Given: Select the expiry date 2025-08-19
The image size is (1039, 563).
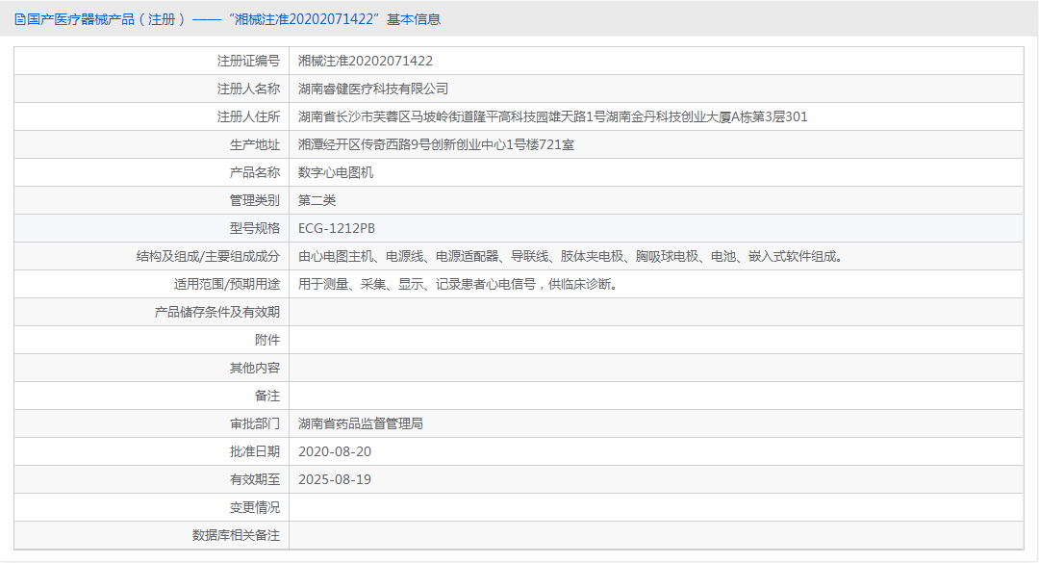Looking at the screenshot, I should click(335, 479).
